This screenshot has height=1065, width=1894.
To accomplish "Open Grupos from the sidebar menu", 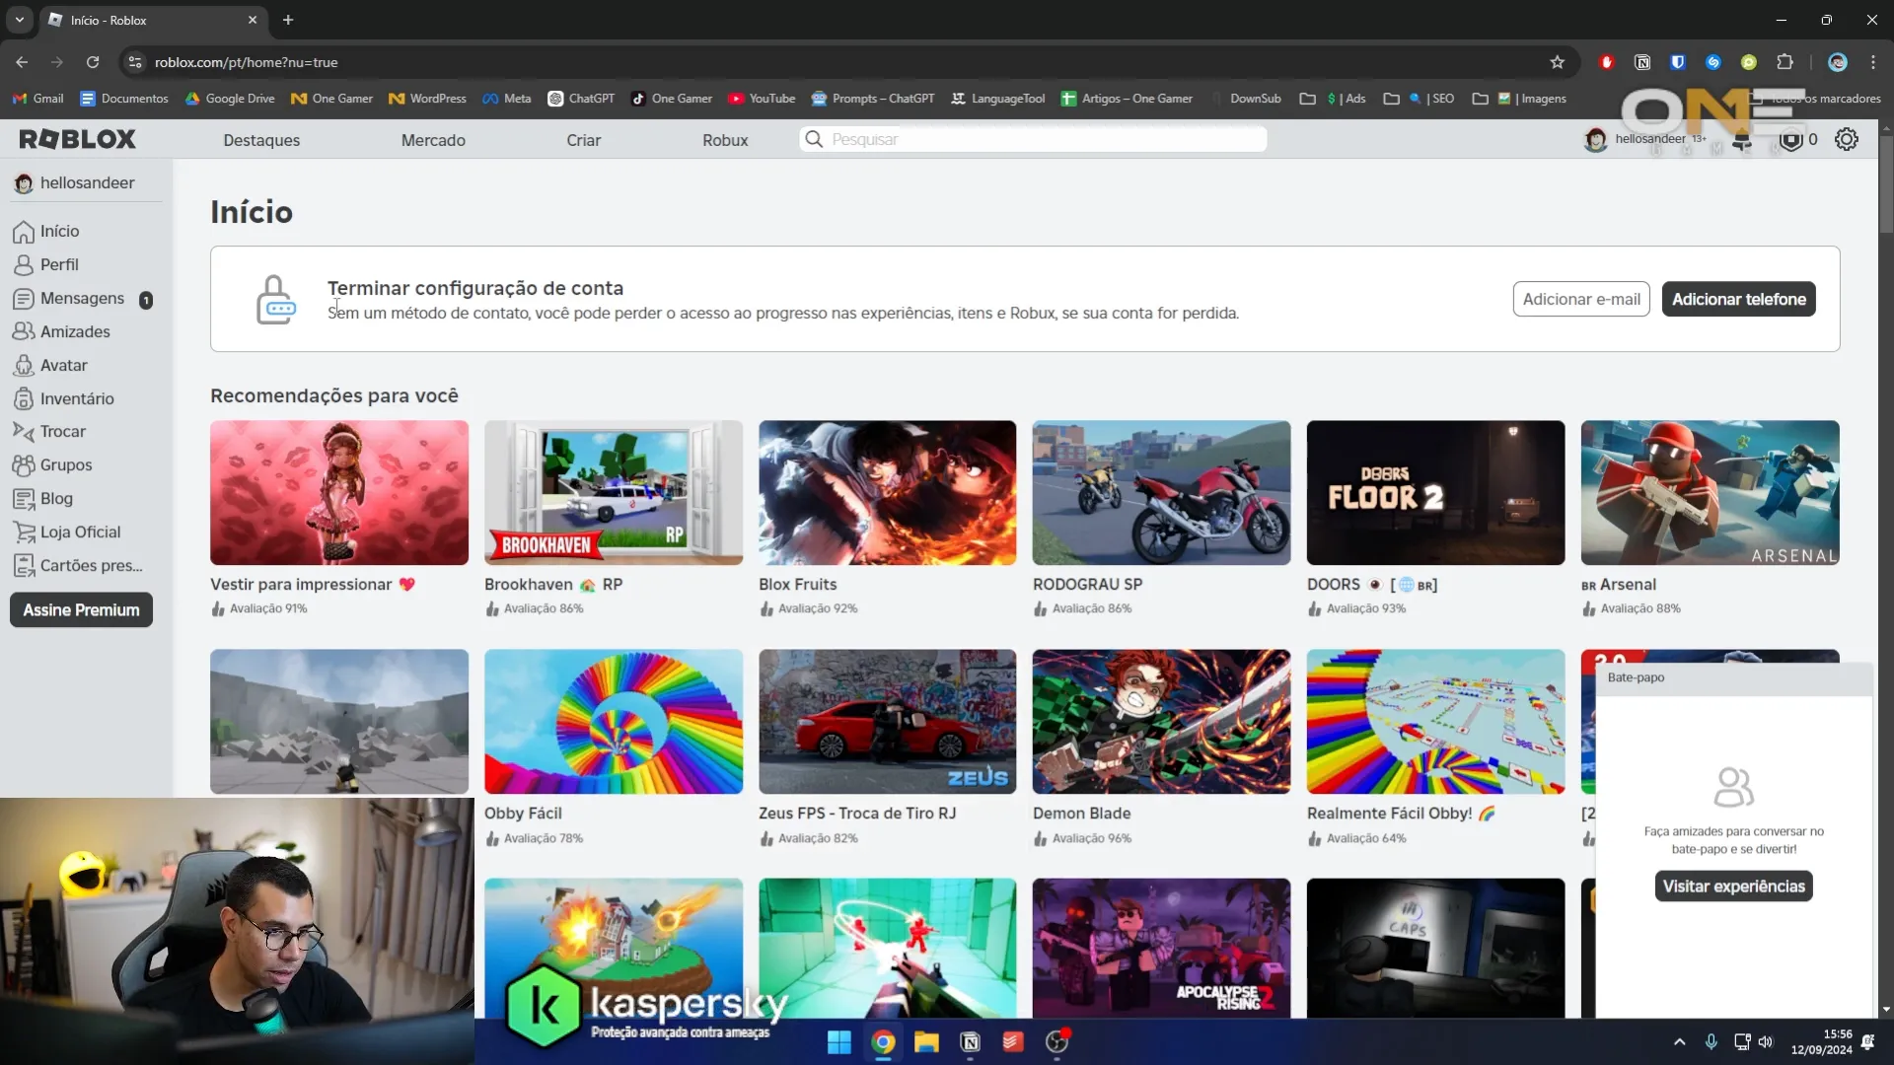I will (66, 464).
